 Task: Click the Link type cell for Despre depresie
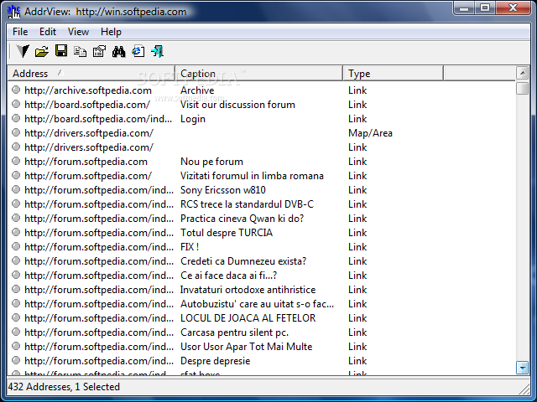(x=357, y=361)
